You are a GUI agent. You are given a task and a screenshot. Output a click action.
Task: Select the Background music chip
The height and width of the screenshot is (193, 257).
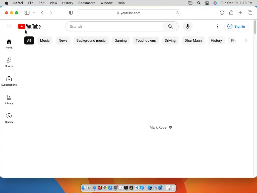click(91, 40)
